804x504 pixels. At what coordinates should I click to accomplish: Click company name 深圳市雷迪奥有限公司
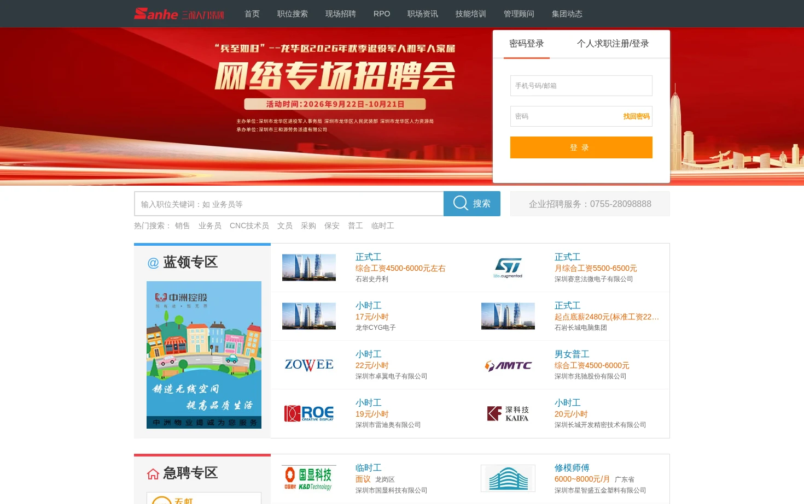point(388,425)
